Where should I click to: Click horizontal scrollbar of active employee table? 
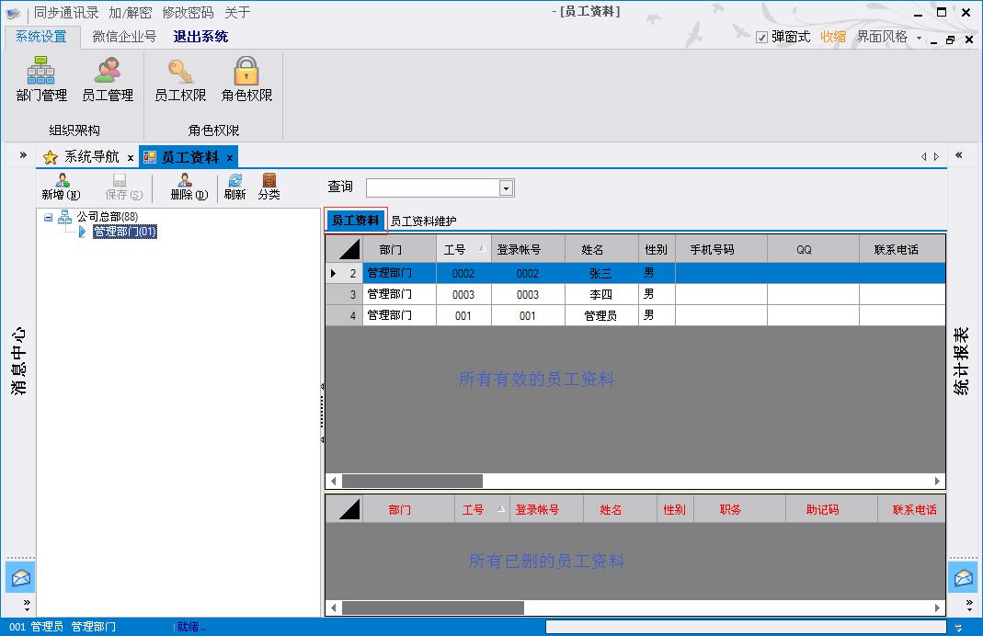tap(412, 481)
